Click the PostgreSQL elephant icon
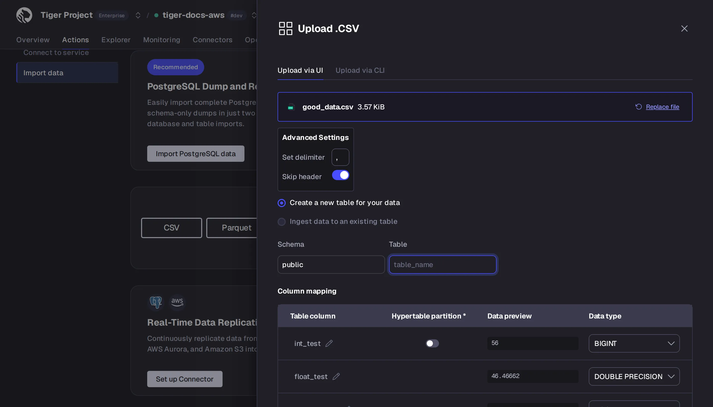This screenshot has height=407, width=713. coord(156,302)
